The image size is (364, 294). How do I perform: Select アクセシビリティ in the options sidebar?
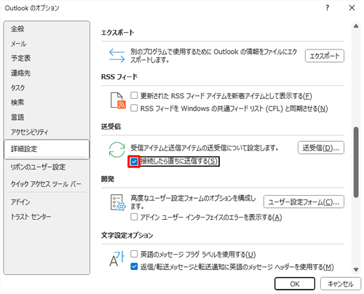[x=47, y=132]
